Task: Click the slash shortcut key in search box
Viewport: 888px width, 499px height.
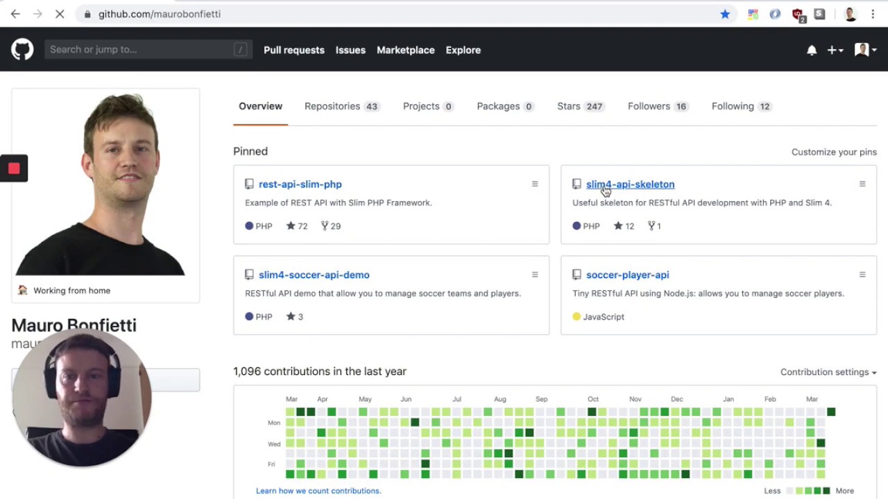Action: 241,49
